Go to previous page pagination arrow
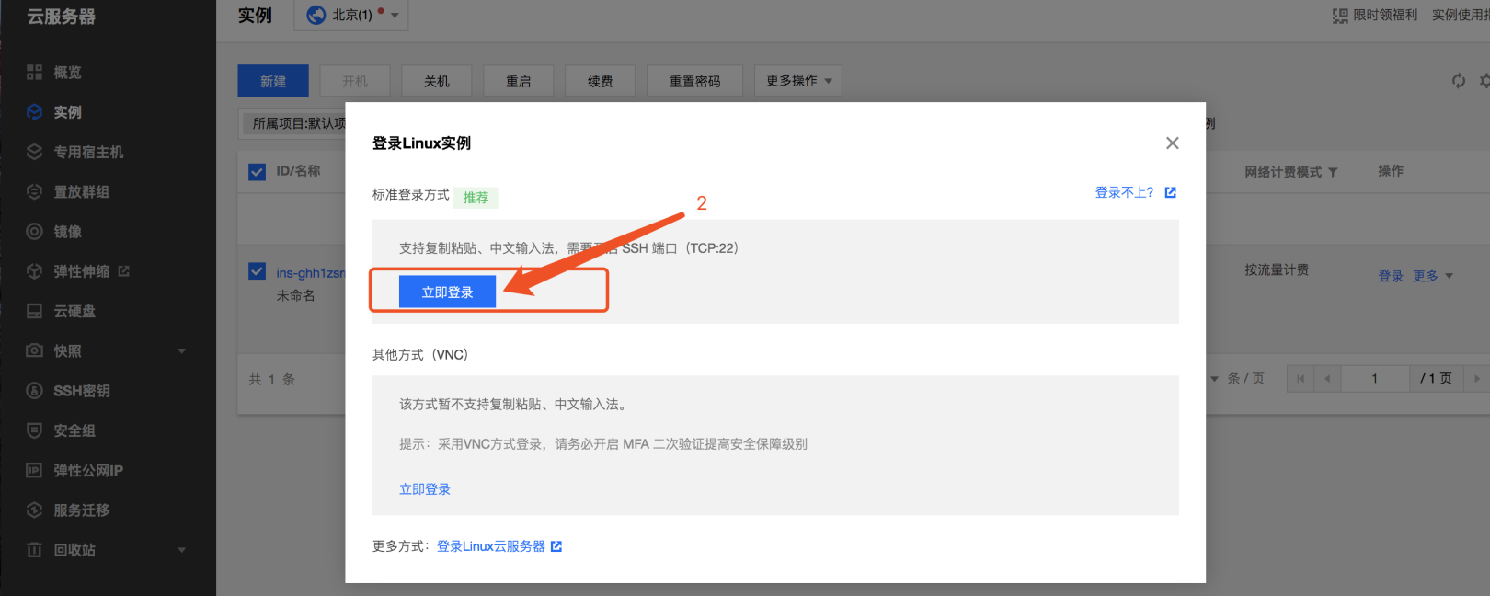The height and width of the screenshot is (596, 1490). [1327, 379]
